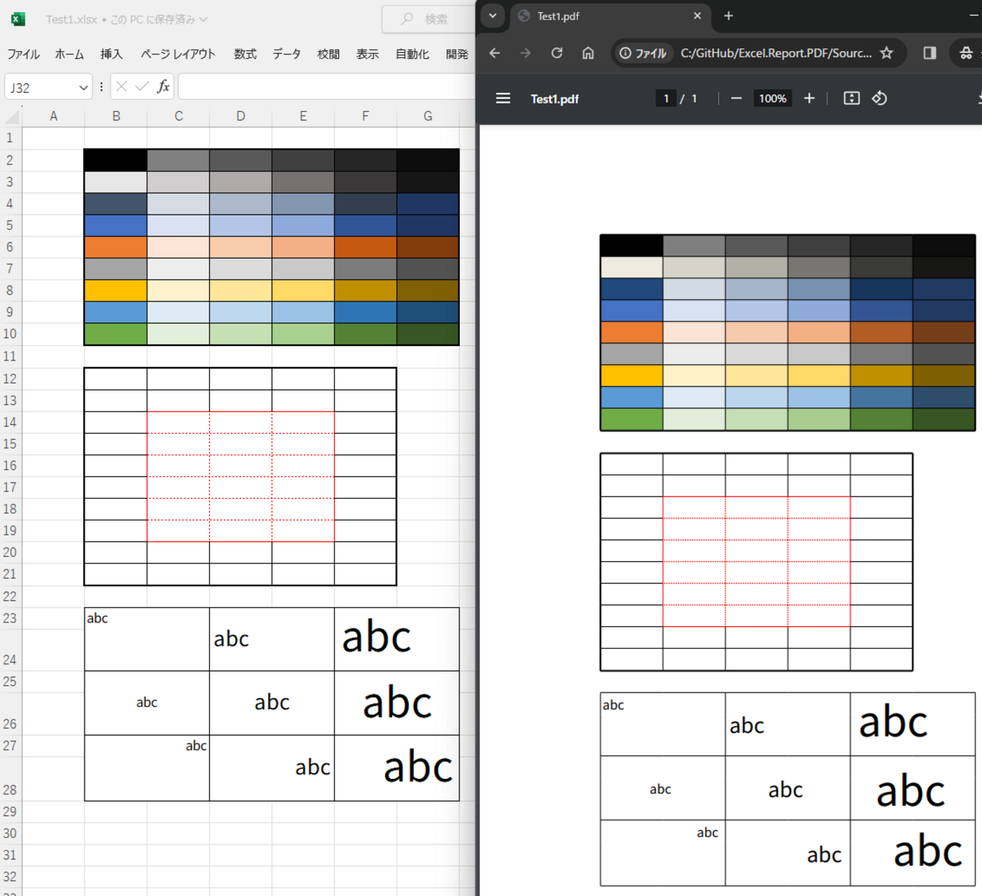982x896 pixels.
Task: Click the incognito icon in the browser toolbar
Action: (x=966, y=53)
